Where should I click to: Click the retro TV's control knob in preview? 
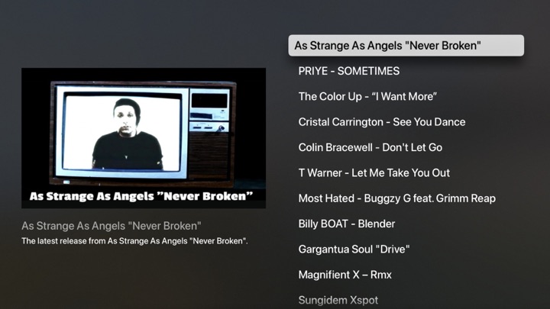tap(221, 129)
